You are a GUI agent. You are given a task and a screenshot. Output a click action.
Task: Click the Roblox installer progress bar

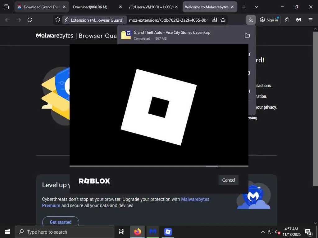coord(159,166)
